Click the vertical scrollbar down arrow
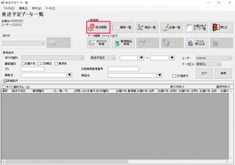235x165 pixels. (231, 158)
